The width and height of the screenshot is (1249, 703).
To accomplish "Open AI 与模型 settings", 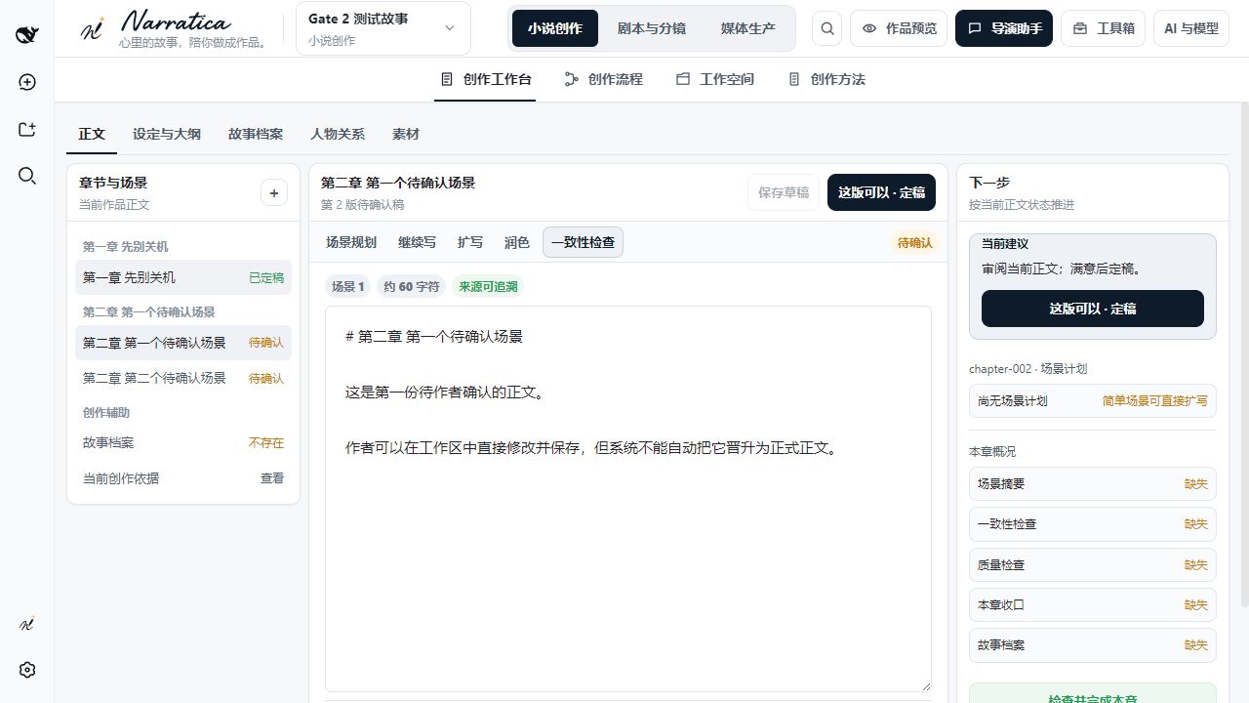I will pos(1191,28).
